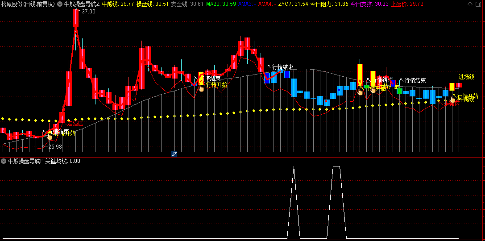Expand the 牛熊操盘导航Z indicator dropdown arrow
This screenshot has width=485, height=241.
click(59, 4)
